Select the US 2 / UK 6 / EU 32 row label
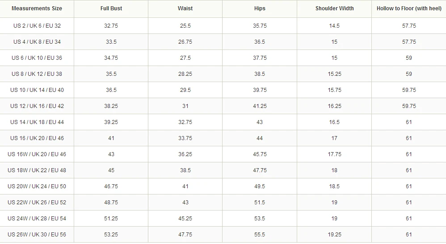The width and height of the screenshot is (446, 244). 37,26
